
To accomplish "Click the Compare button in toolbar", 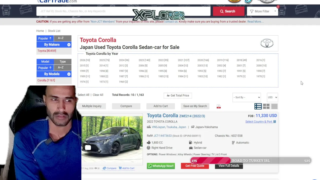I will click(126, 106).
